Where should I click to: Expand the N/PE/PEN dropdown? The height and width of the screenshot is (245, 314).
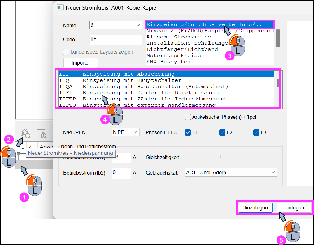click(125, 132)
